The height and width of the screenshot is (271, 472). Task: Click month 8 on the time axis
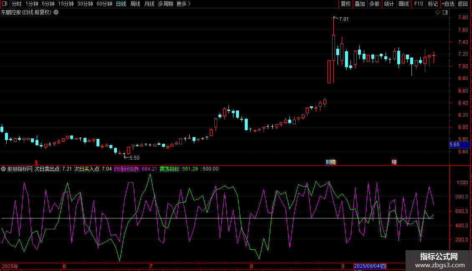(251, 266)
